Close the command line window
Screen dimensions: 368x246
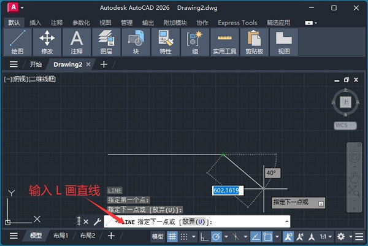point(86,221)
